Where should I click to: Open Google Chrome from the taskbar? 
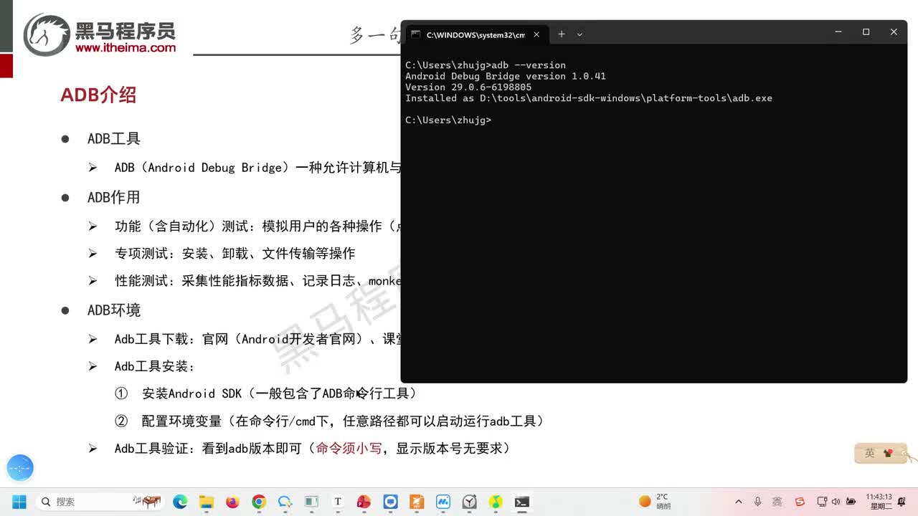pos(259,502)
